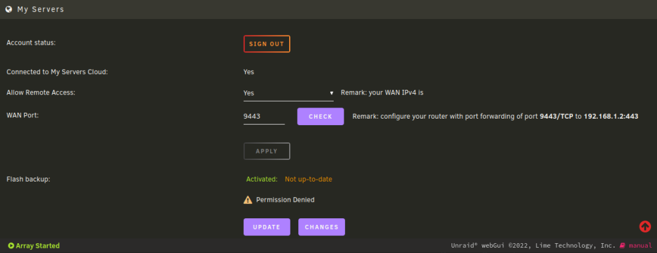
Task: Click the WAN Port input field
Action: click(264, 116)
